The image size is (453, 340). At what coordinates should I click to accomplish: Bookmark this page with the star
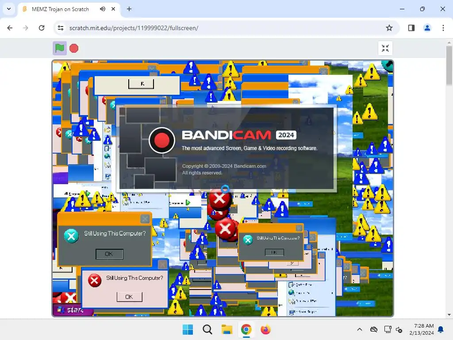[389, 28]
